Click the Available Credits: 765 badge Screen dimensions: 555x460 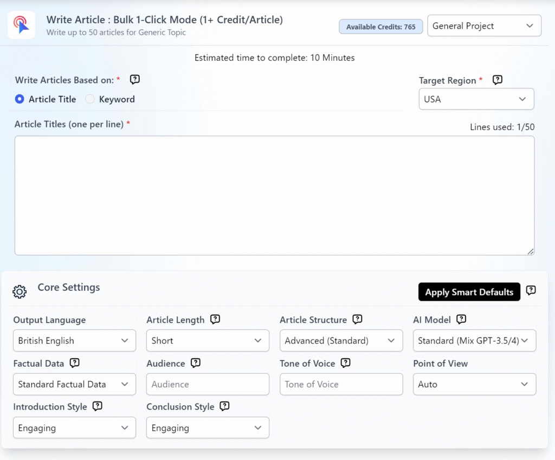380,27
